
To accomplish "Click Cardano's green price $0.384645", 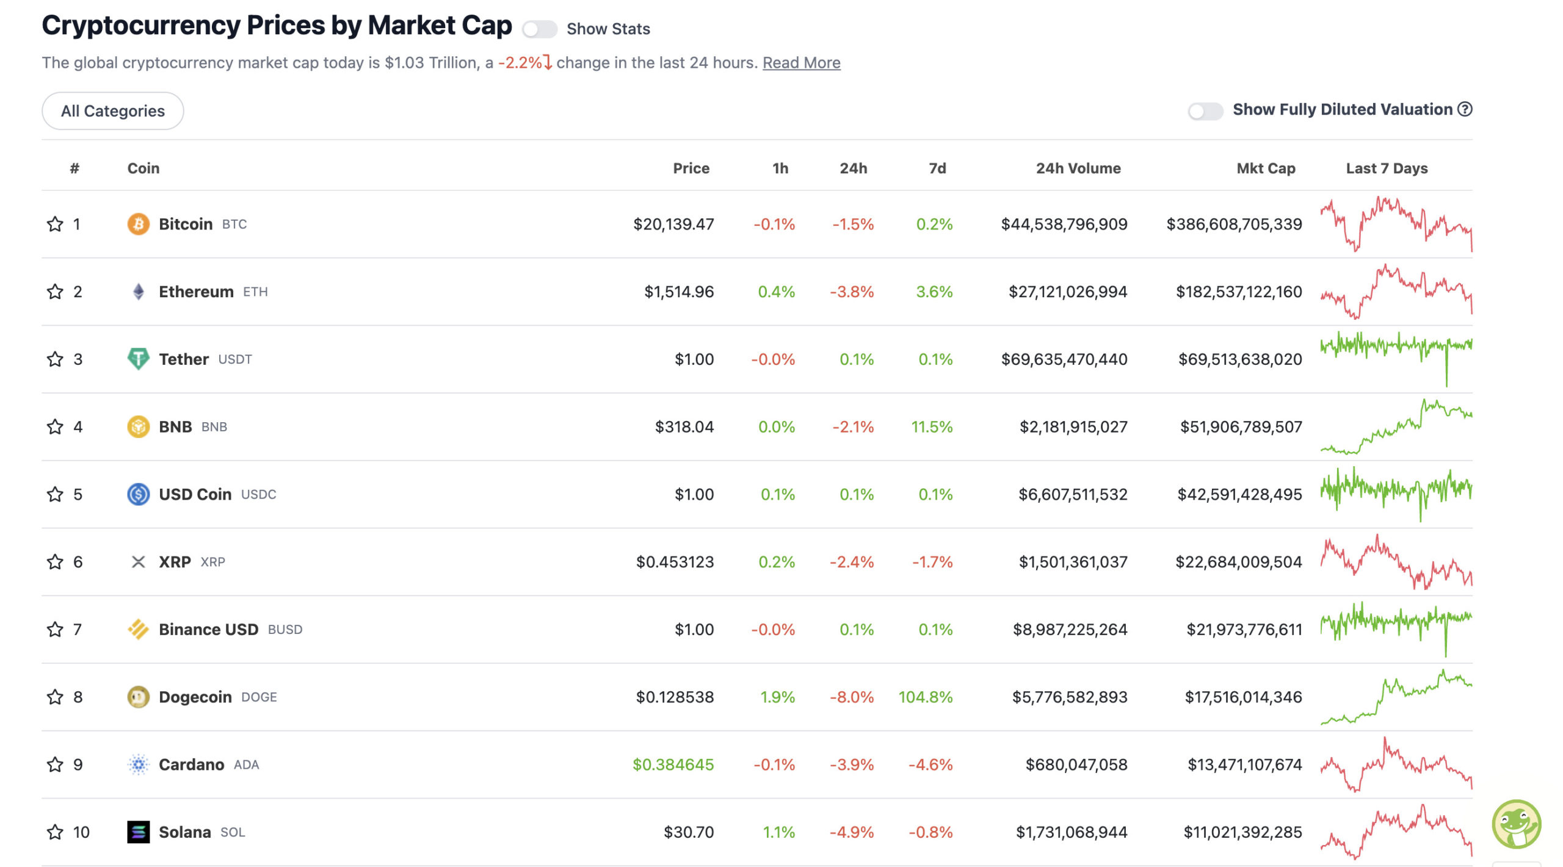I will [673, 764].
